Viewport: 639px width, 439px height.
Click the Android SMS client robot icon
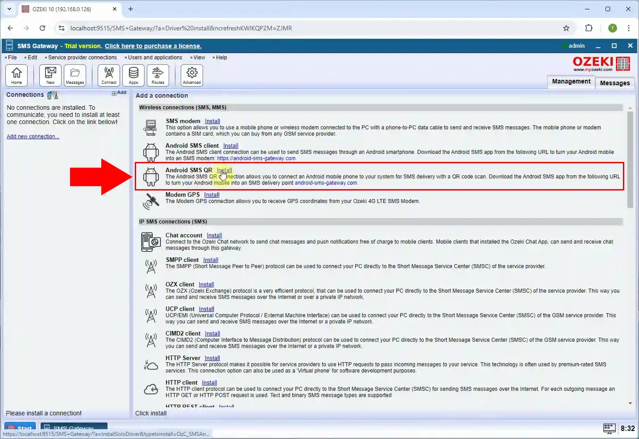pos(151,152)
